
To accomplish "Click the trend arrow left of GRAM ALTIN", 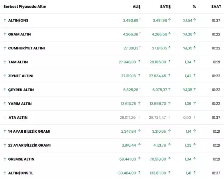I will 5,34.
